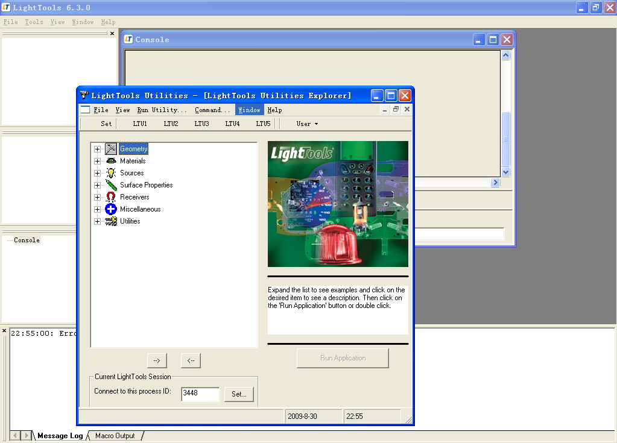Open View menu in LightTools main window

coord(57,22)
